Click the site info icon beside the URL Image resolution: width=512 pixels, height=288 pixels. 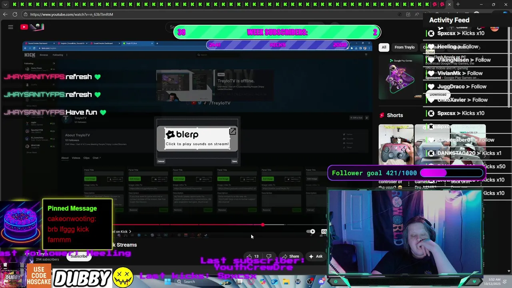coord(25,14)
